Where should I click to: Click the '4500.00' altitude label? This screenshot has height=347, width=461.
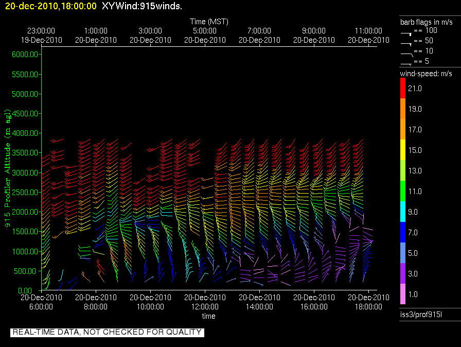coord(25,113)
